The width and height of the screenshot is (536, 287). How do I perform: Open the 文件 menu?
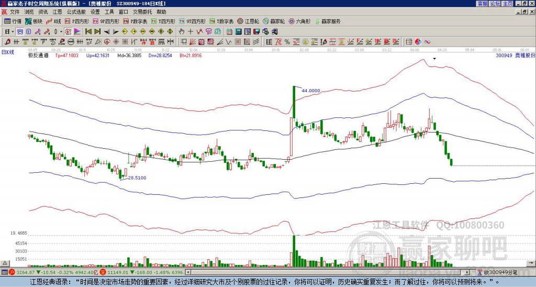tap(15, 12)
